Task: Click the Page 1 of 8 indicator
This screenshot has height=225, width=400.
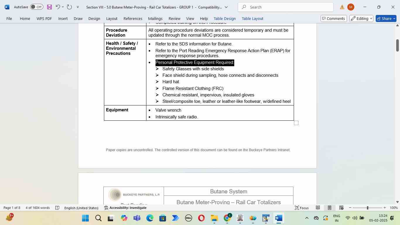Action: pos(12,208)
